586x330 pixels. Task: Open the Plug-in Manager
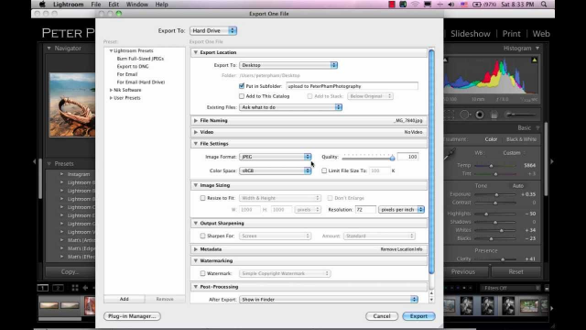pos(132,316)
